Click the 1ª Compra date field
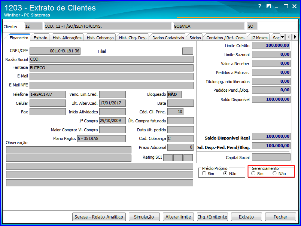This screenshot has height=226, width=301. click(112, 121)
